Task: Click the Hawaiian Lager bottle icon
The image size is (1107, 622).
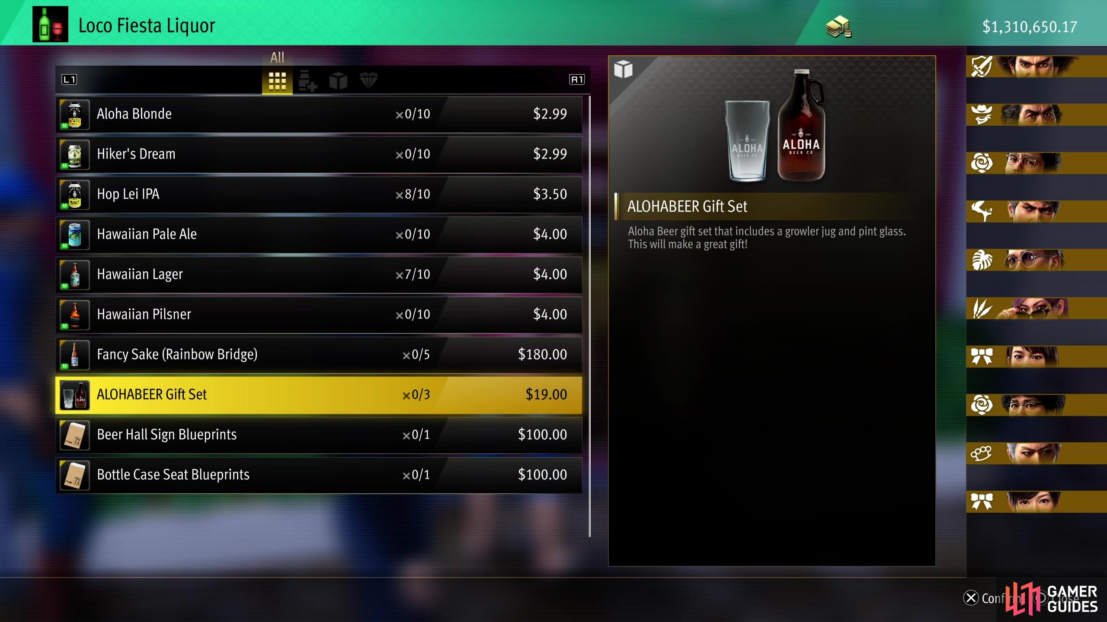Action: pos(75,275)
